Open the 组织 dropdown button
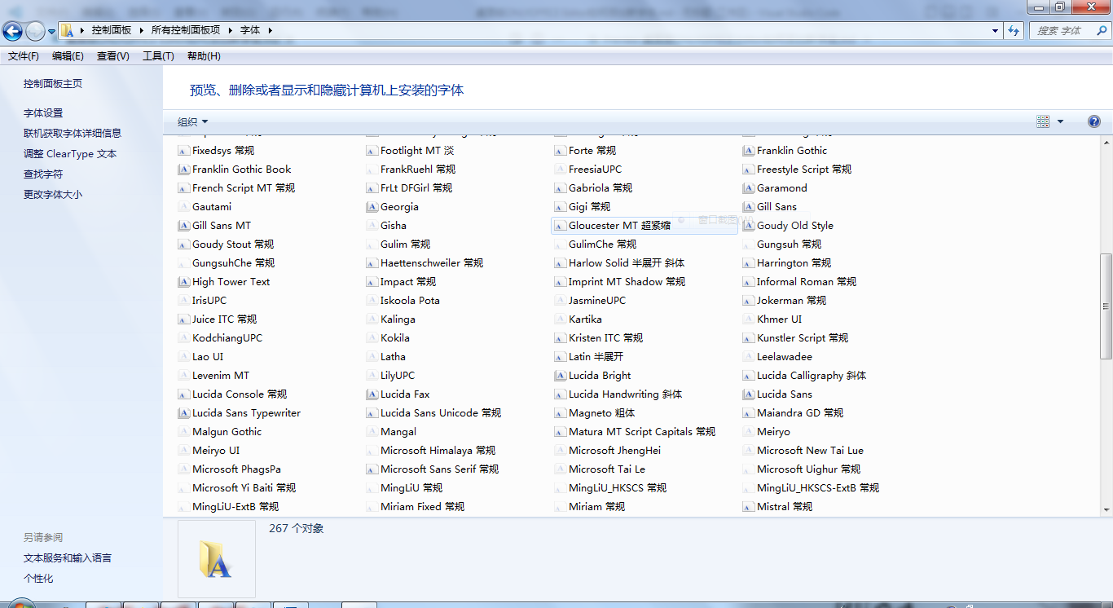The image size is (1113, 608). click(x=193, y=121)
